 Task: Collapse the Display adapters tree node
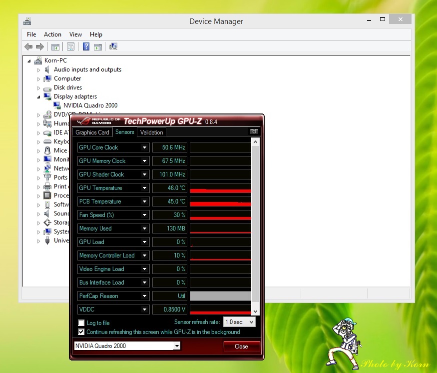(x=38, y=97)
